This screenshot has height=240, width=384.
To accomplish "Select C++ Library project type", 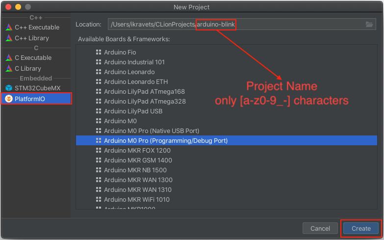I will (36, 38).
